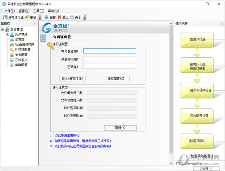Open 用户管理 in the tree

point(21,34)
